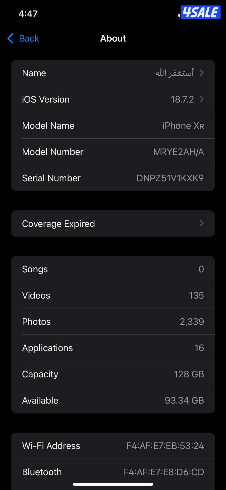
Task: Tap the Bluetooth address value
Action: click(164, 472)
